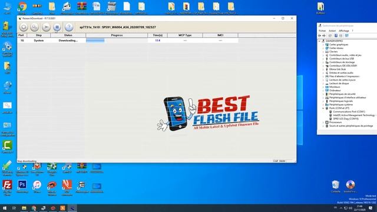Image resolution: width=377 pixels, height=212 pixels.
Task: Click the Start Downloading play icon
Action: [46, 27]
